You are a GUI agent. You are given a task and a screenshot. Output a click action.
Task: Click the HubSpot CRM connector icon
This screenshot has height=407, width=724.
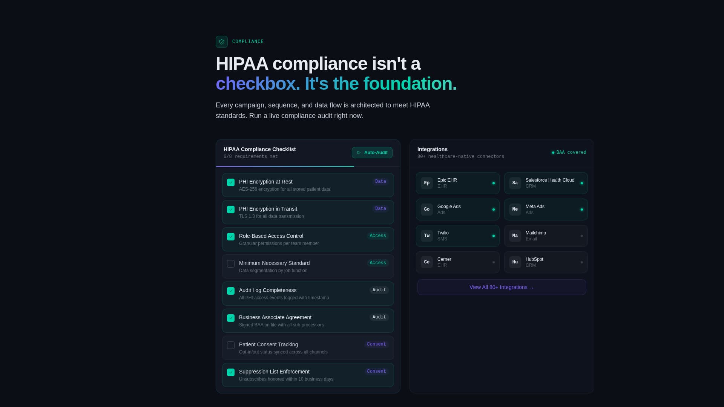coord(515,262)
